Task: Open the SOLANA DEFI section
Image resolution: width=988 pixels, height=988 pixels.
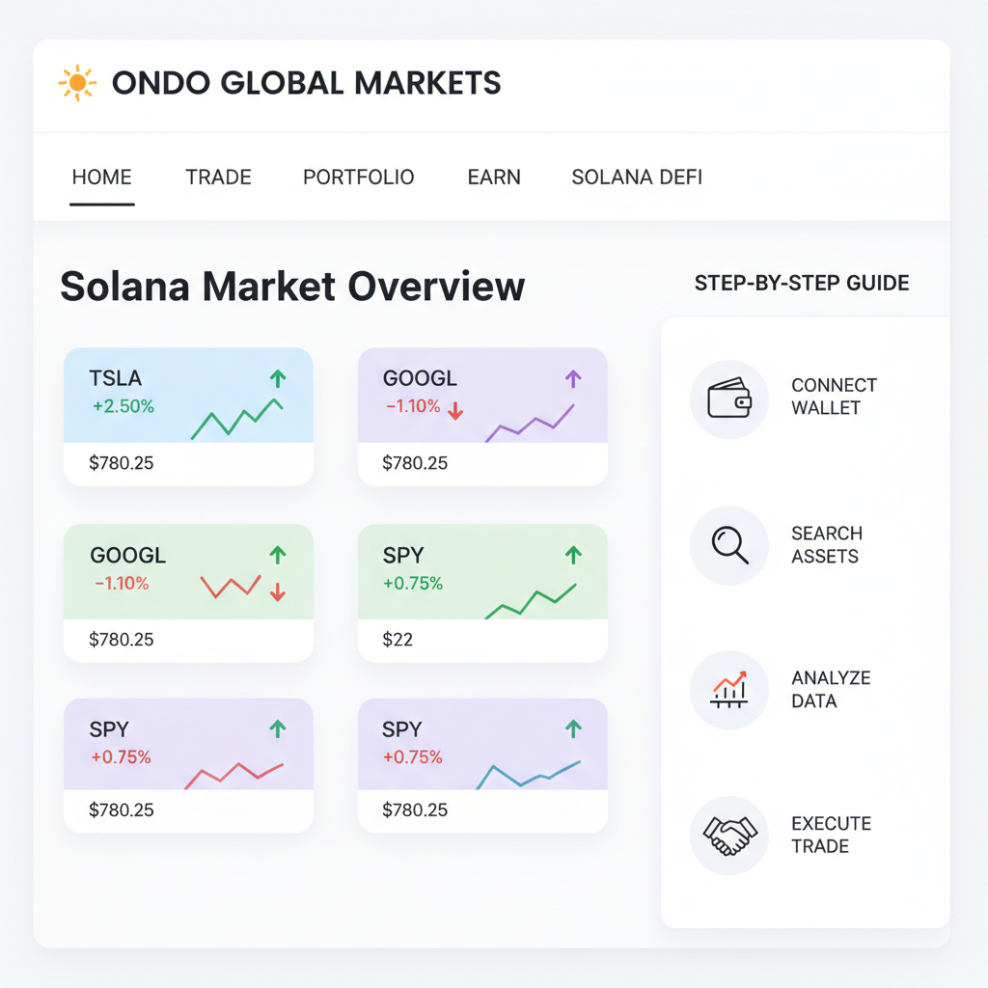Action: [637, 177]
